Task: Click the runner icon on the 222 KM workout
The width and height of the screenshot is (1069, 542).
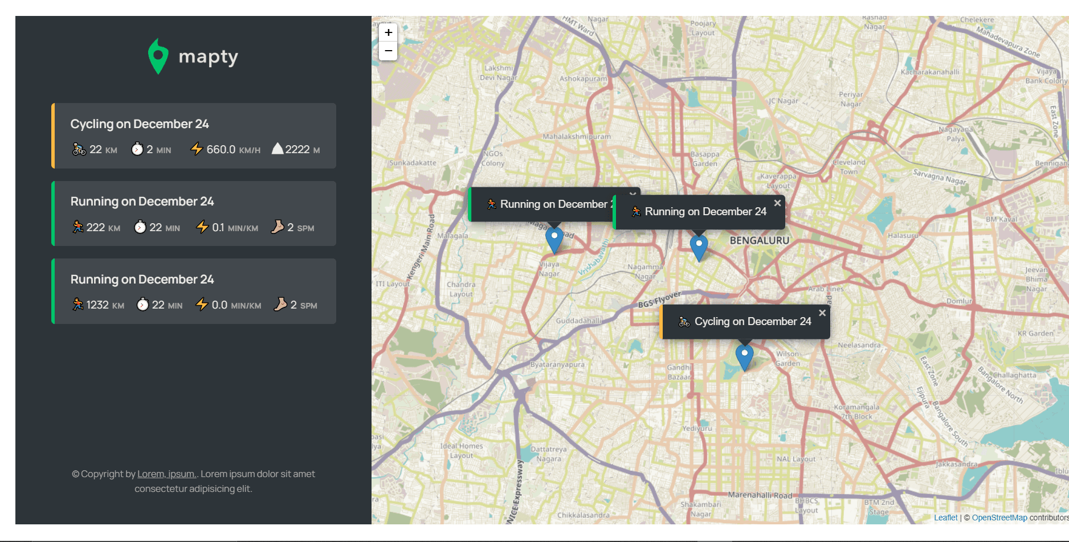Action: (77, 227)
